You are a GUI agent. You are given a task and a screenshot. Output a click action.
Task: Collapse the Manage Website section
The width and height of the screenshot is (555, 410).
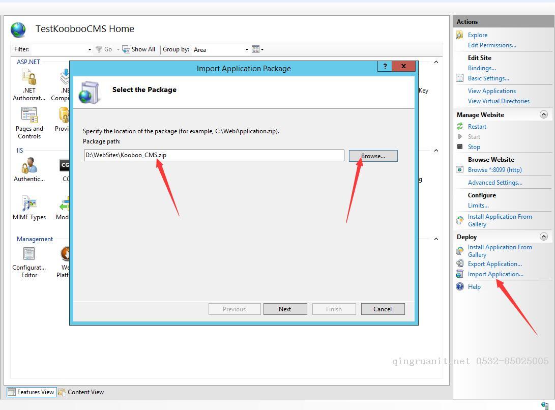coord(544,114)
